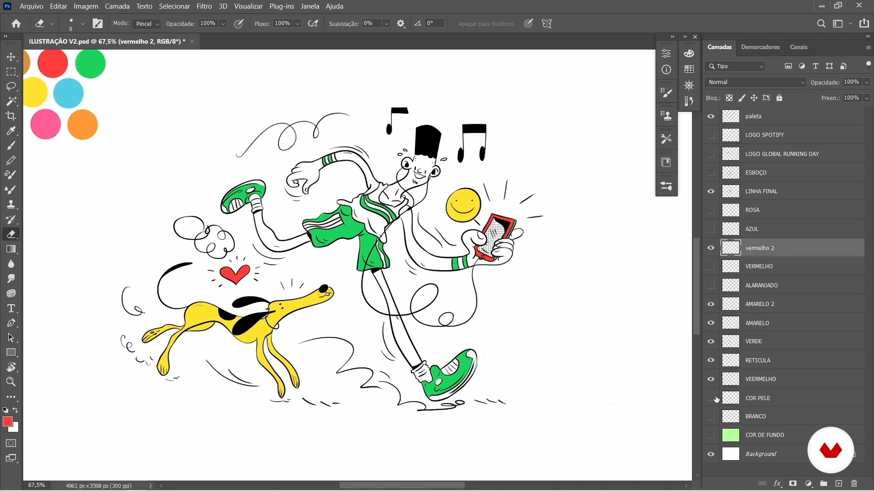Expand the Preen. fill dropdown

[x=867, y=98]
